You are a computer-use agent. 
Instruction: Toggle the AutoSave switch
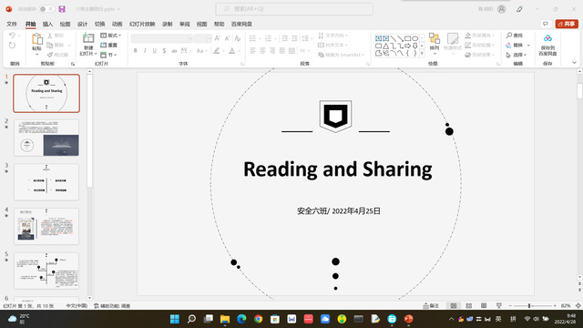46,9
